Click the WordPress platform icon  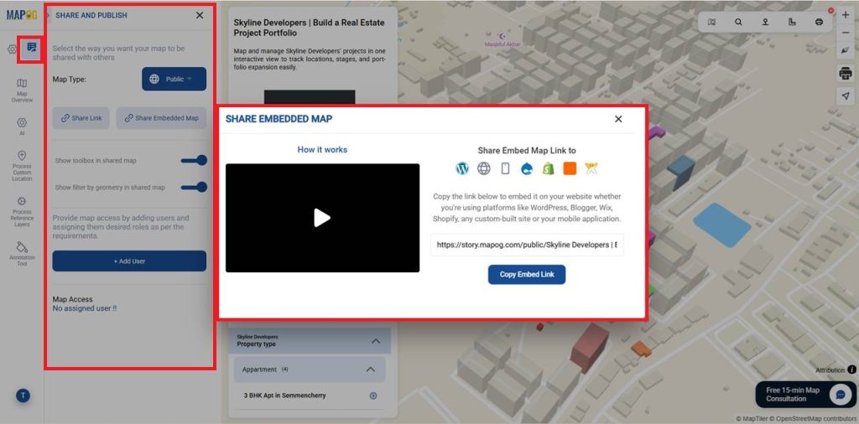[x=462, y=168]
